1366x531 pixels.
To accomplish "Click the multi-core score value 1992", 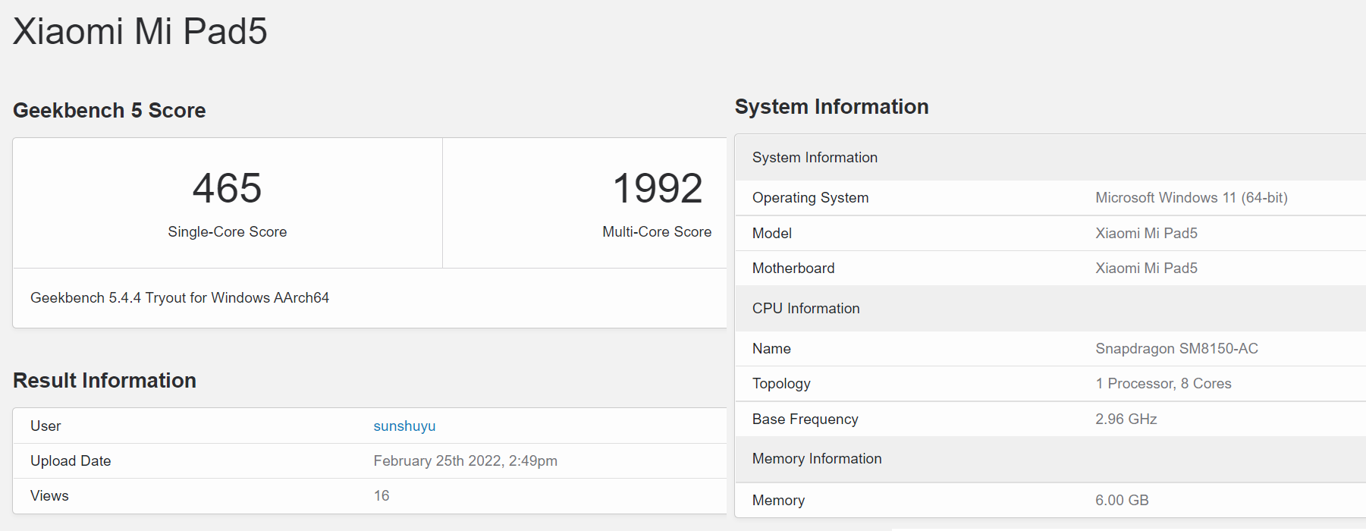I will click(x=657, y=188).
